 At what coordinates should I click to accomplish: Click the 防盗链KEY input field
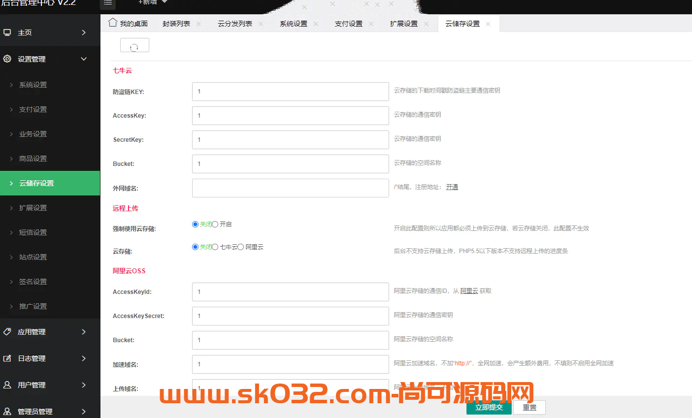pyautogui.click(x=291, y=92)
